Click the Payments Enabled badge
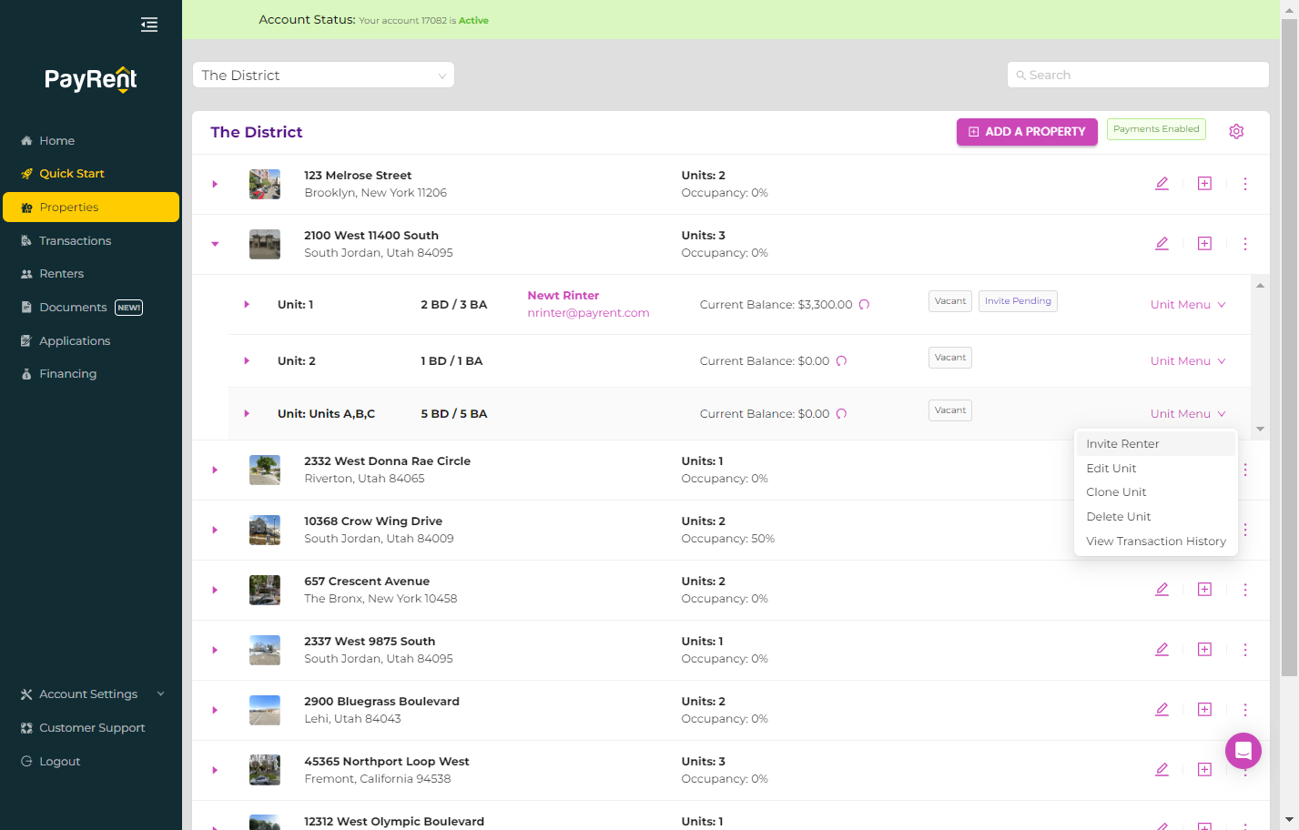The image size is (1299, 830). pyautogui.click(x=1156, y=129)
